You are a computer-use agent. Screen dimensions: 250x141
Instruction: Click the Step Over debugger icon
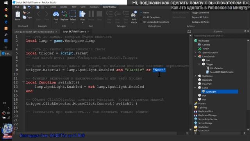118,14
